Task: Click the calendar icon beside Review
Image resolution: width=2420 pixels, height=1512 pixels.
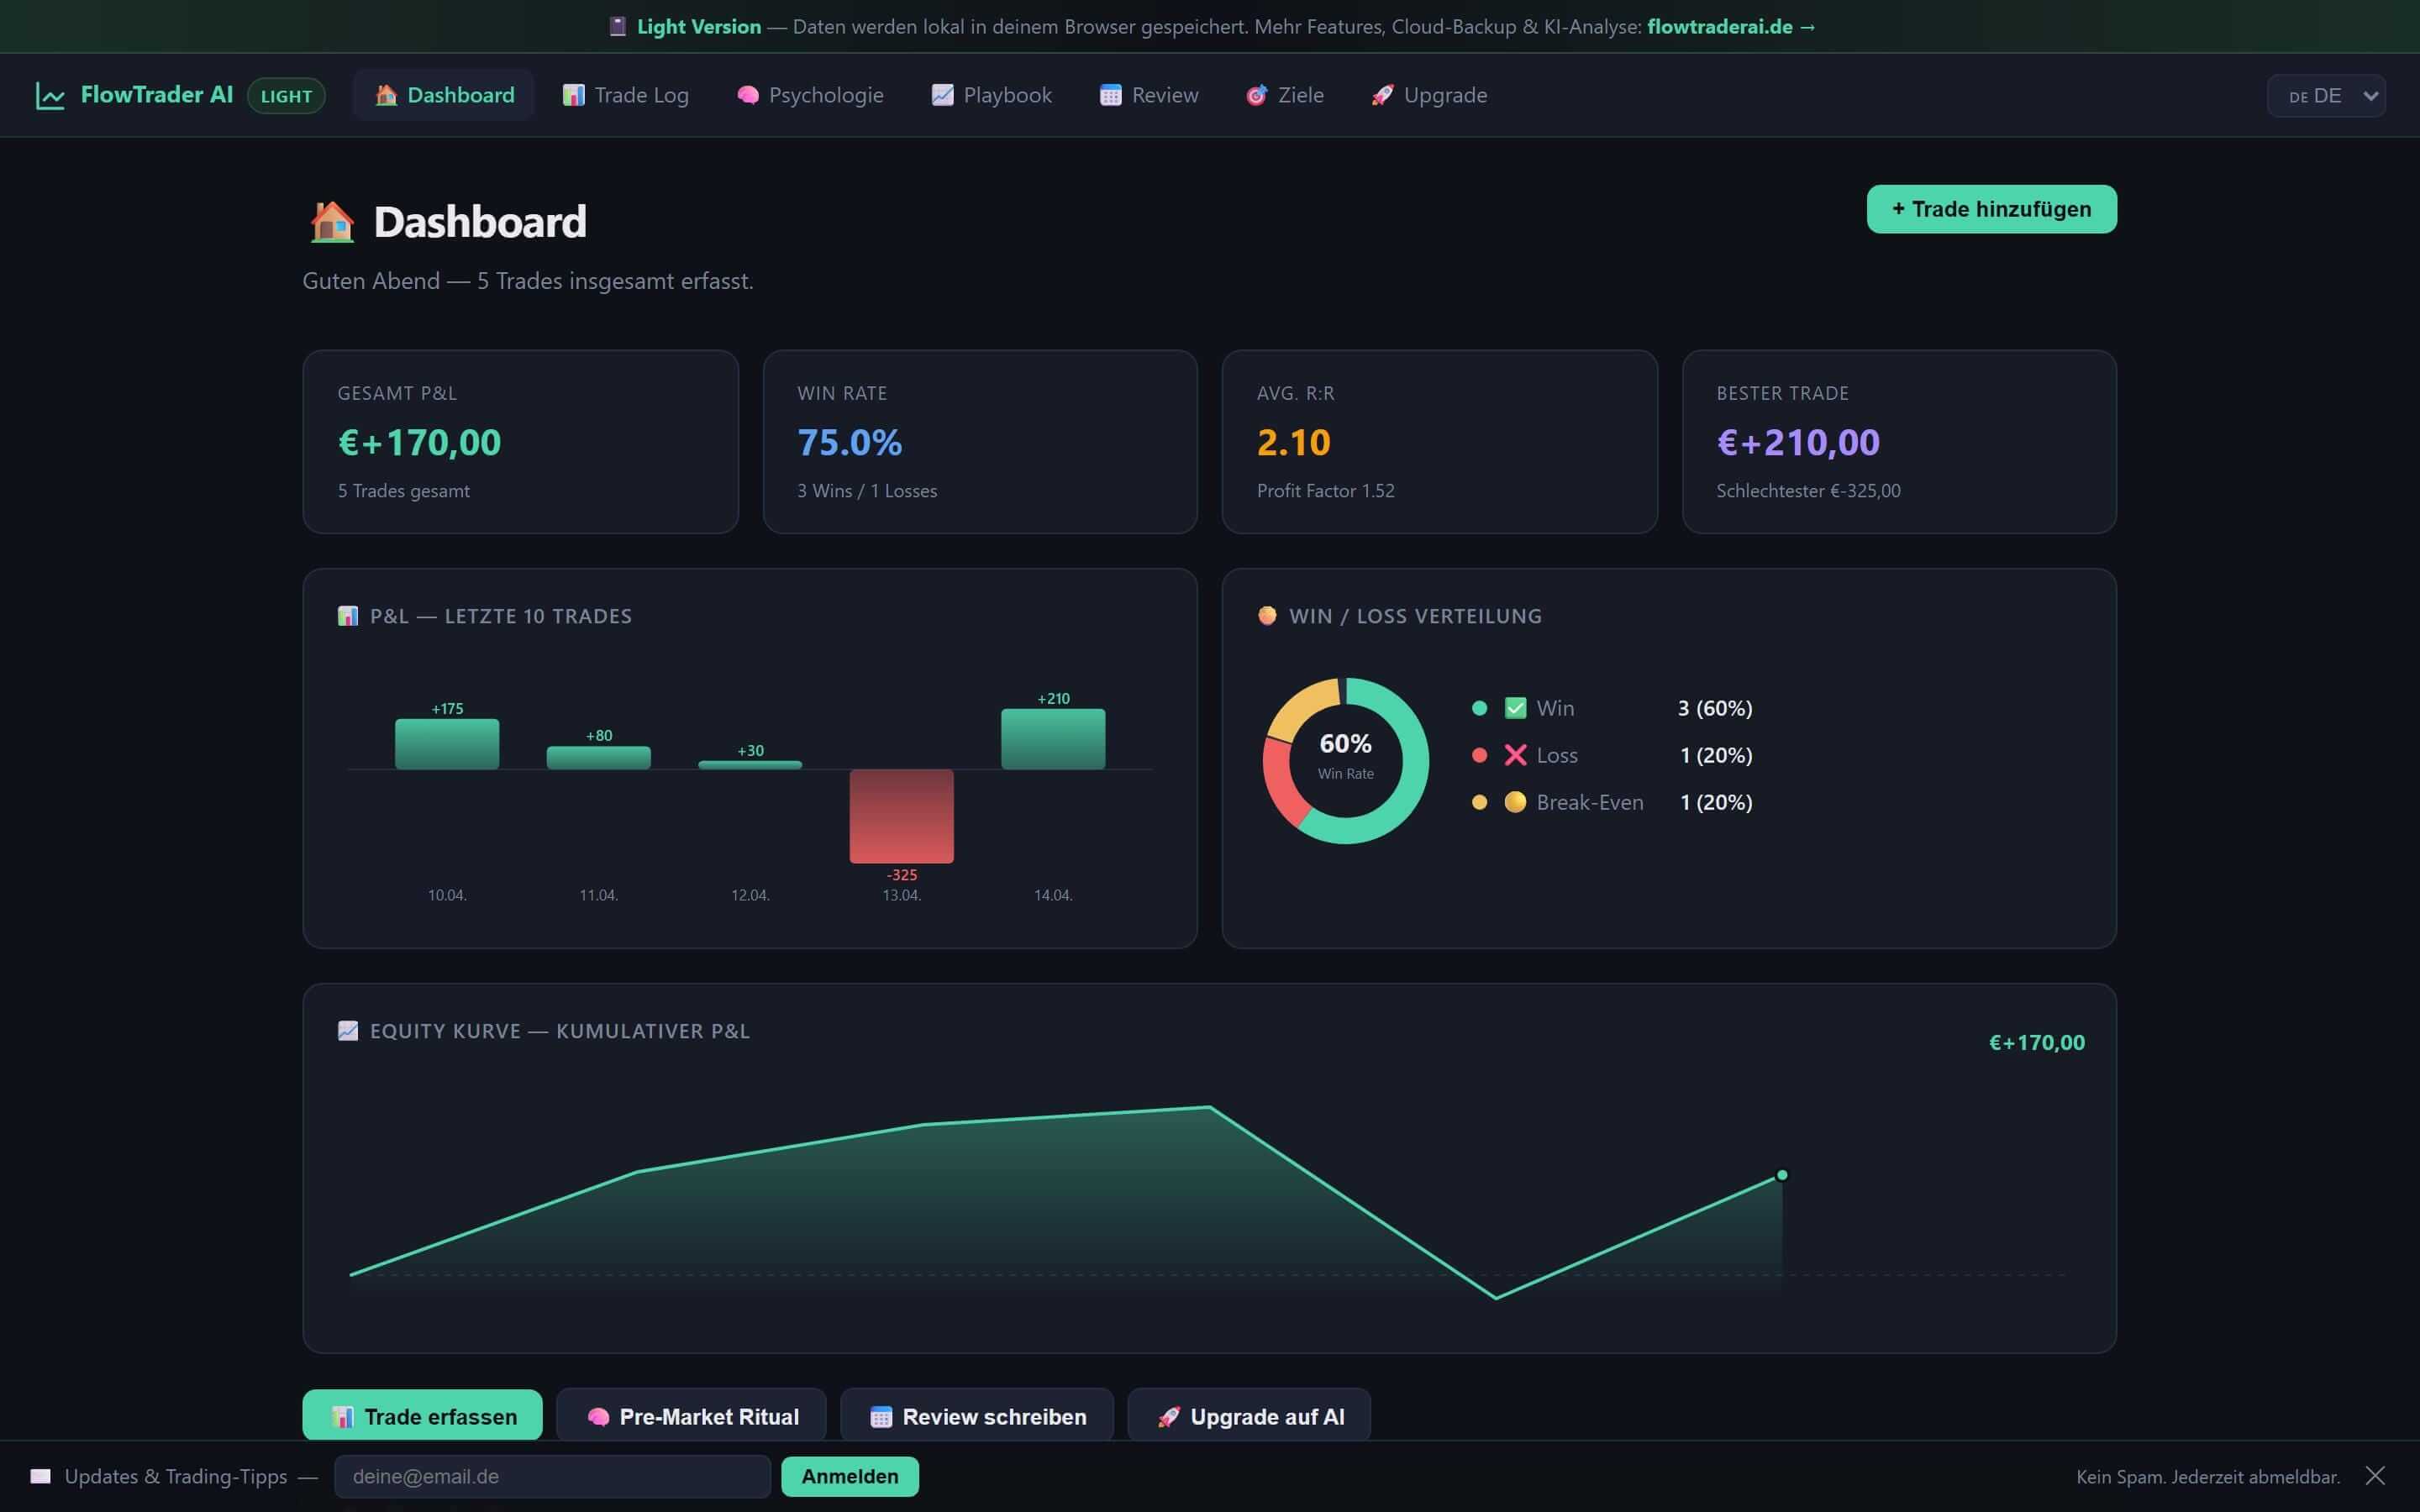Action: click(1110, 95)
